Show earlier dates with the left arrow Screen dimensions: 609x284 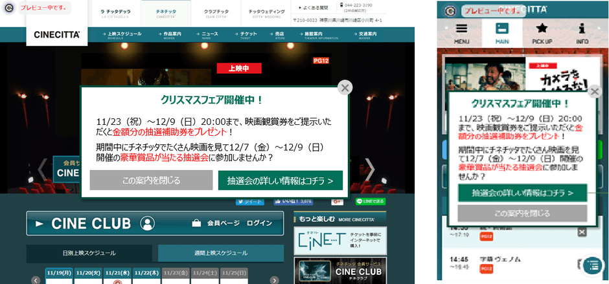(x=36, y=280)
